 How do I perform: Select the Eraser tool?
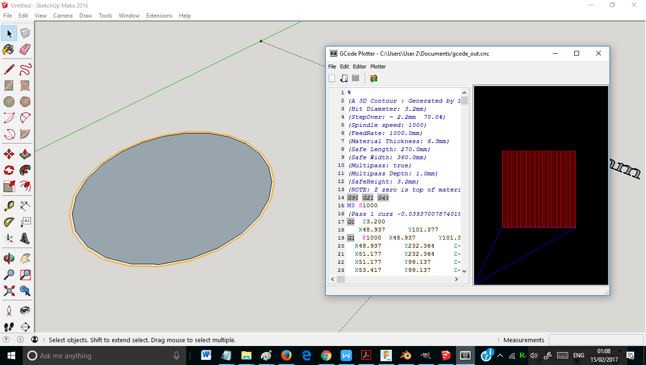click(25, 49)
